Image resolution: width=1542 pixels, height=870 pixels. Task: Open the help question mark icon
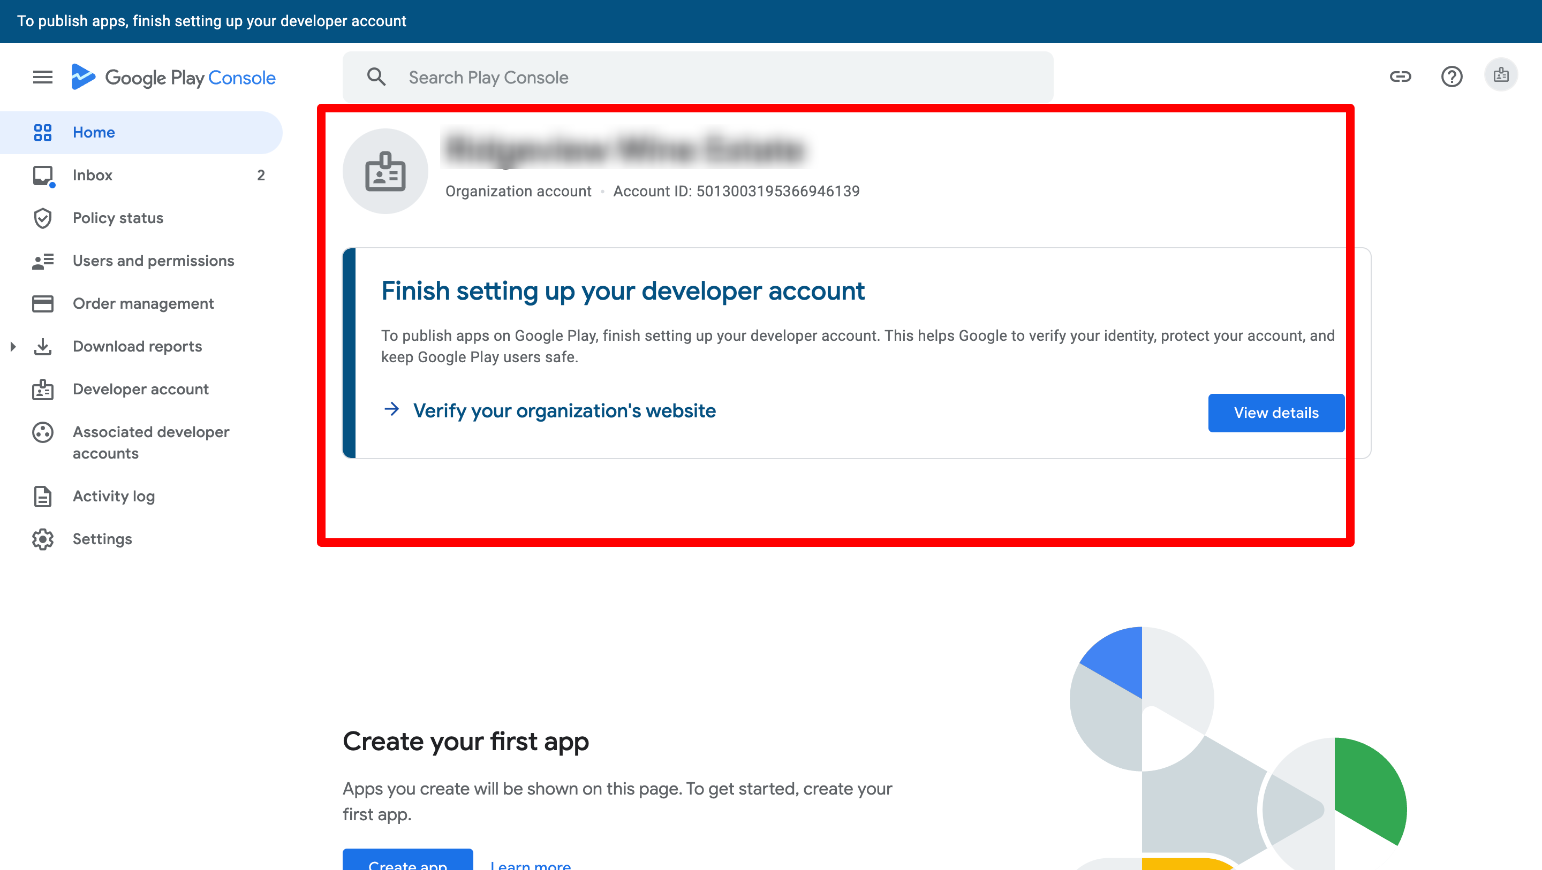[x=1452, y=77]
